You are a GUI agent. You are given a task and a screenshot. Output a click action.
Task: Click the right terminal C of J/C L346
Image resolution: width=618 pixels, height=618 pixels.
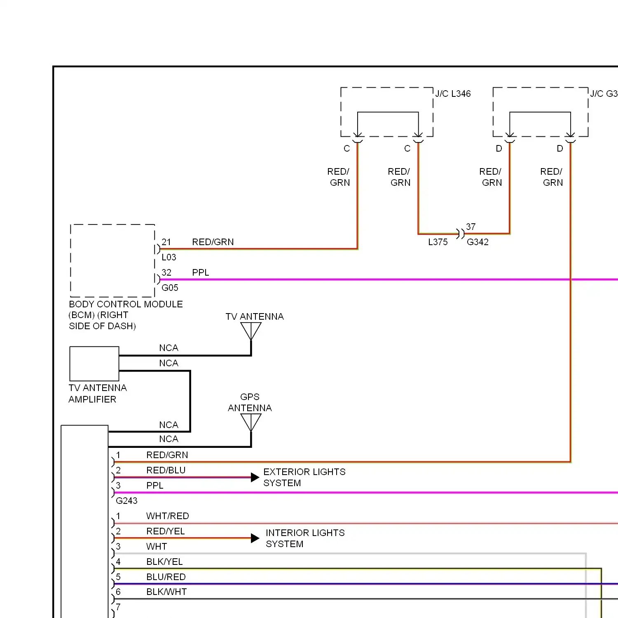(x=407, y=149)
